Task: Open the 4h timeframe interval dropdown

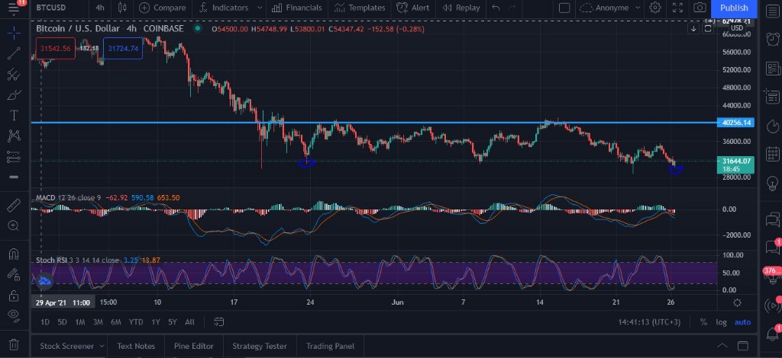Action: click(x=99, y=8)
